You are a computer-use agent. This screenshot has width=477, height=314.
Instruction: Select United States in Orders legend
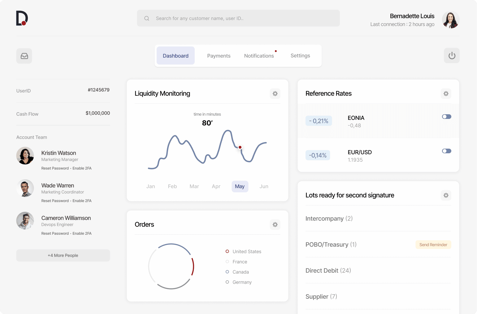(244, 251)
